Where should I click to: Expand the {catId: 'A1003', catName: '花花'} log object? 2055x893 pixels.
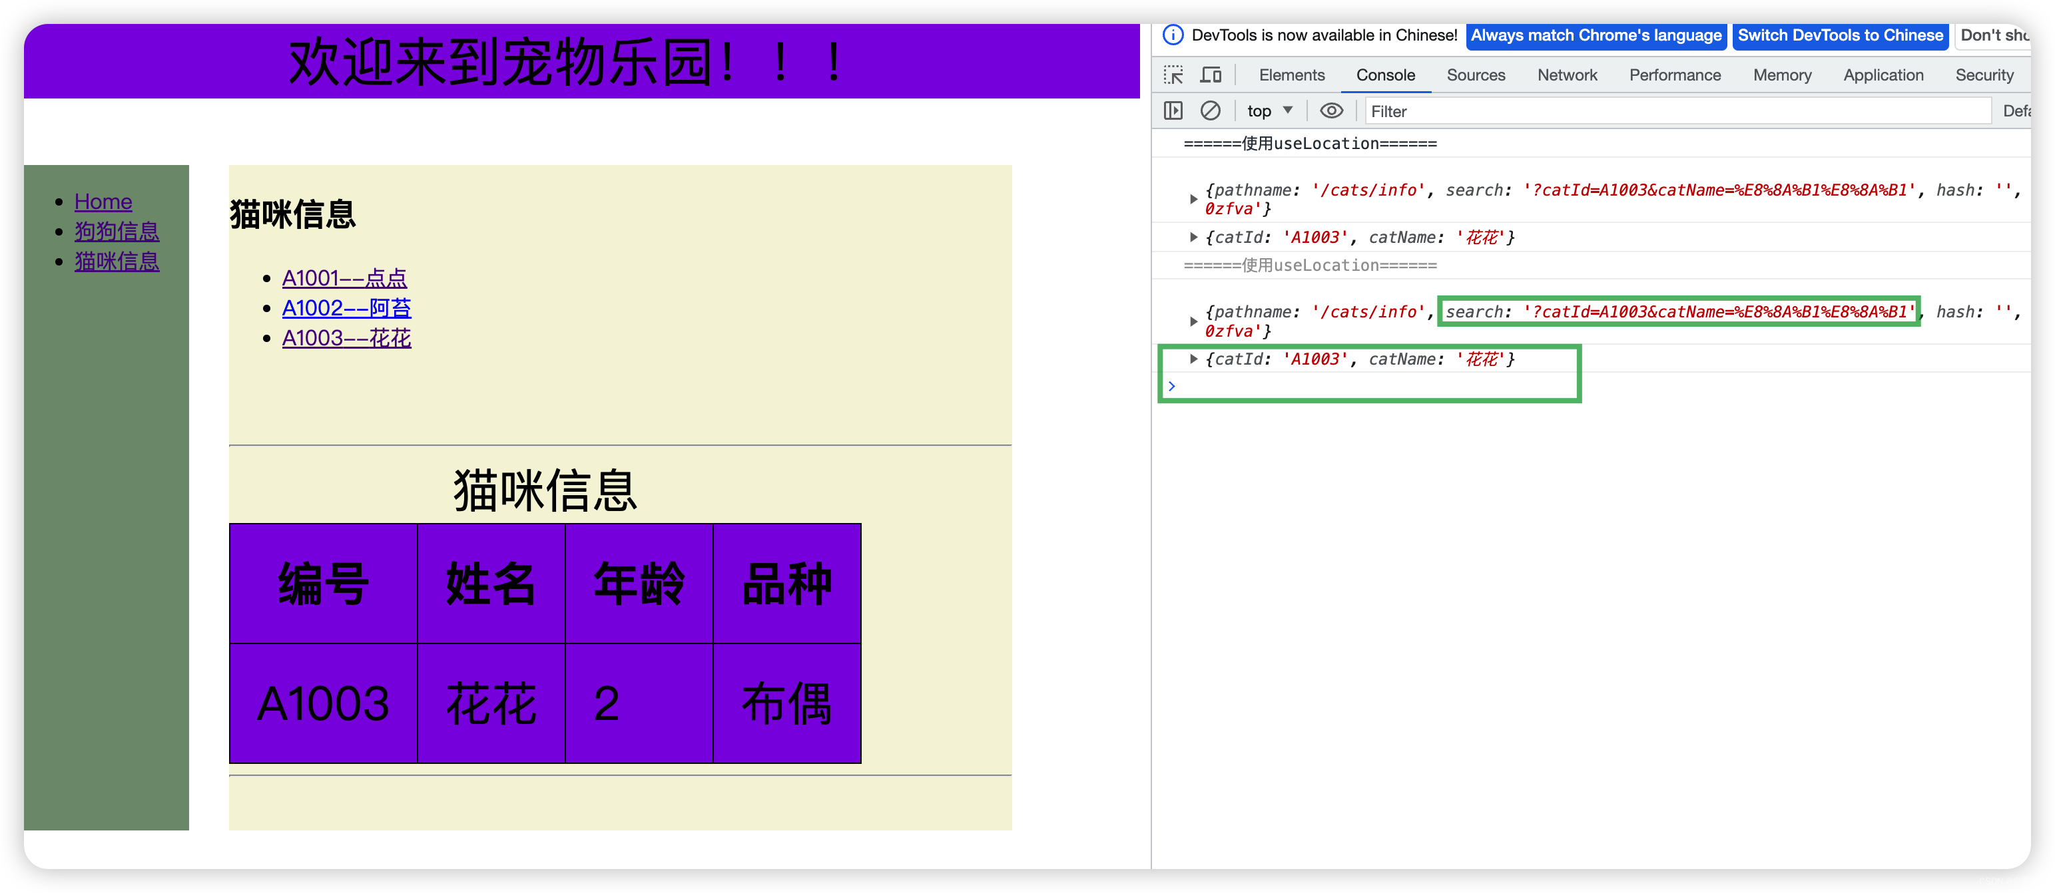click(1193, 359)
